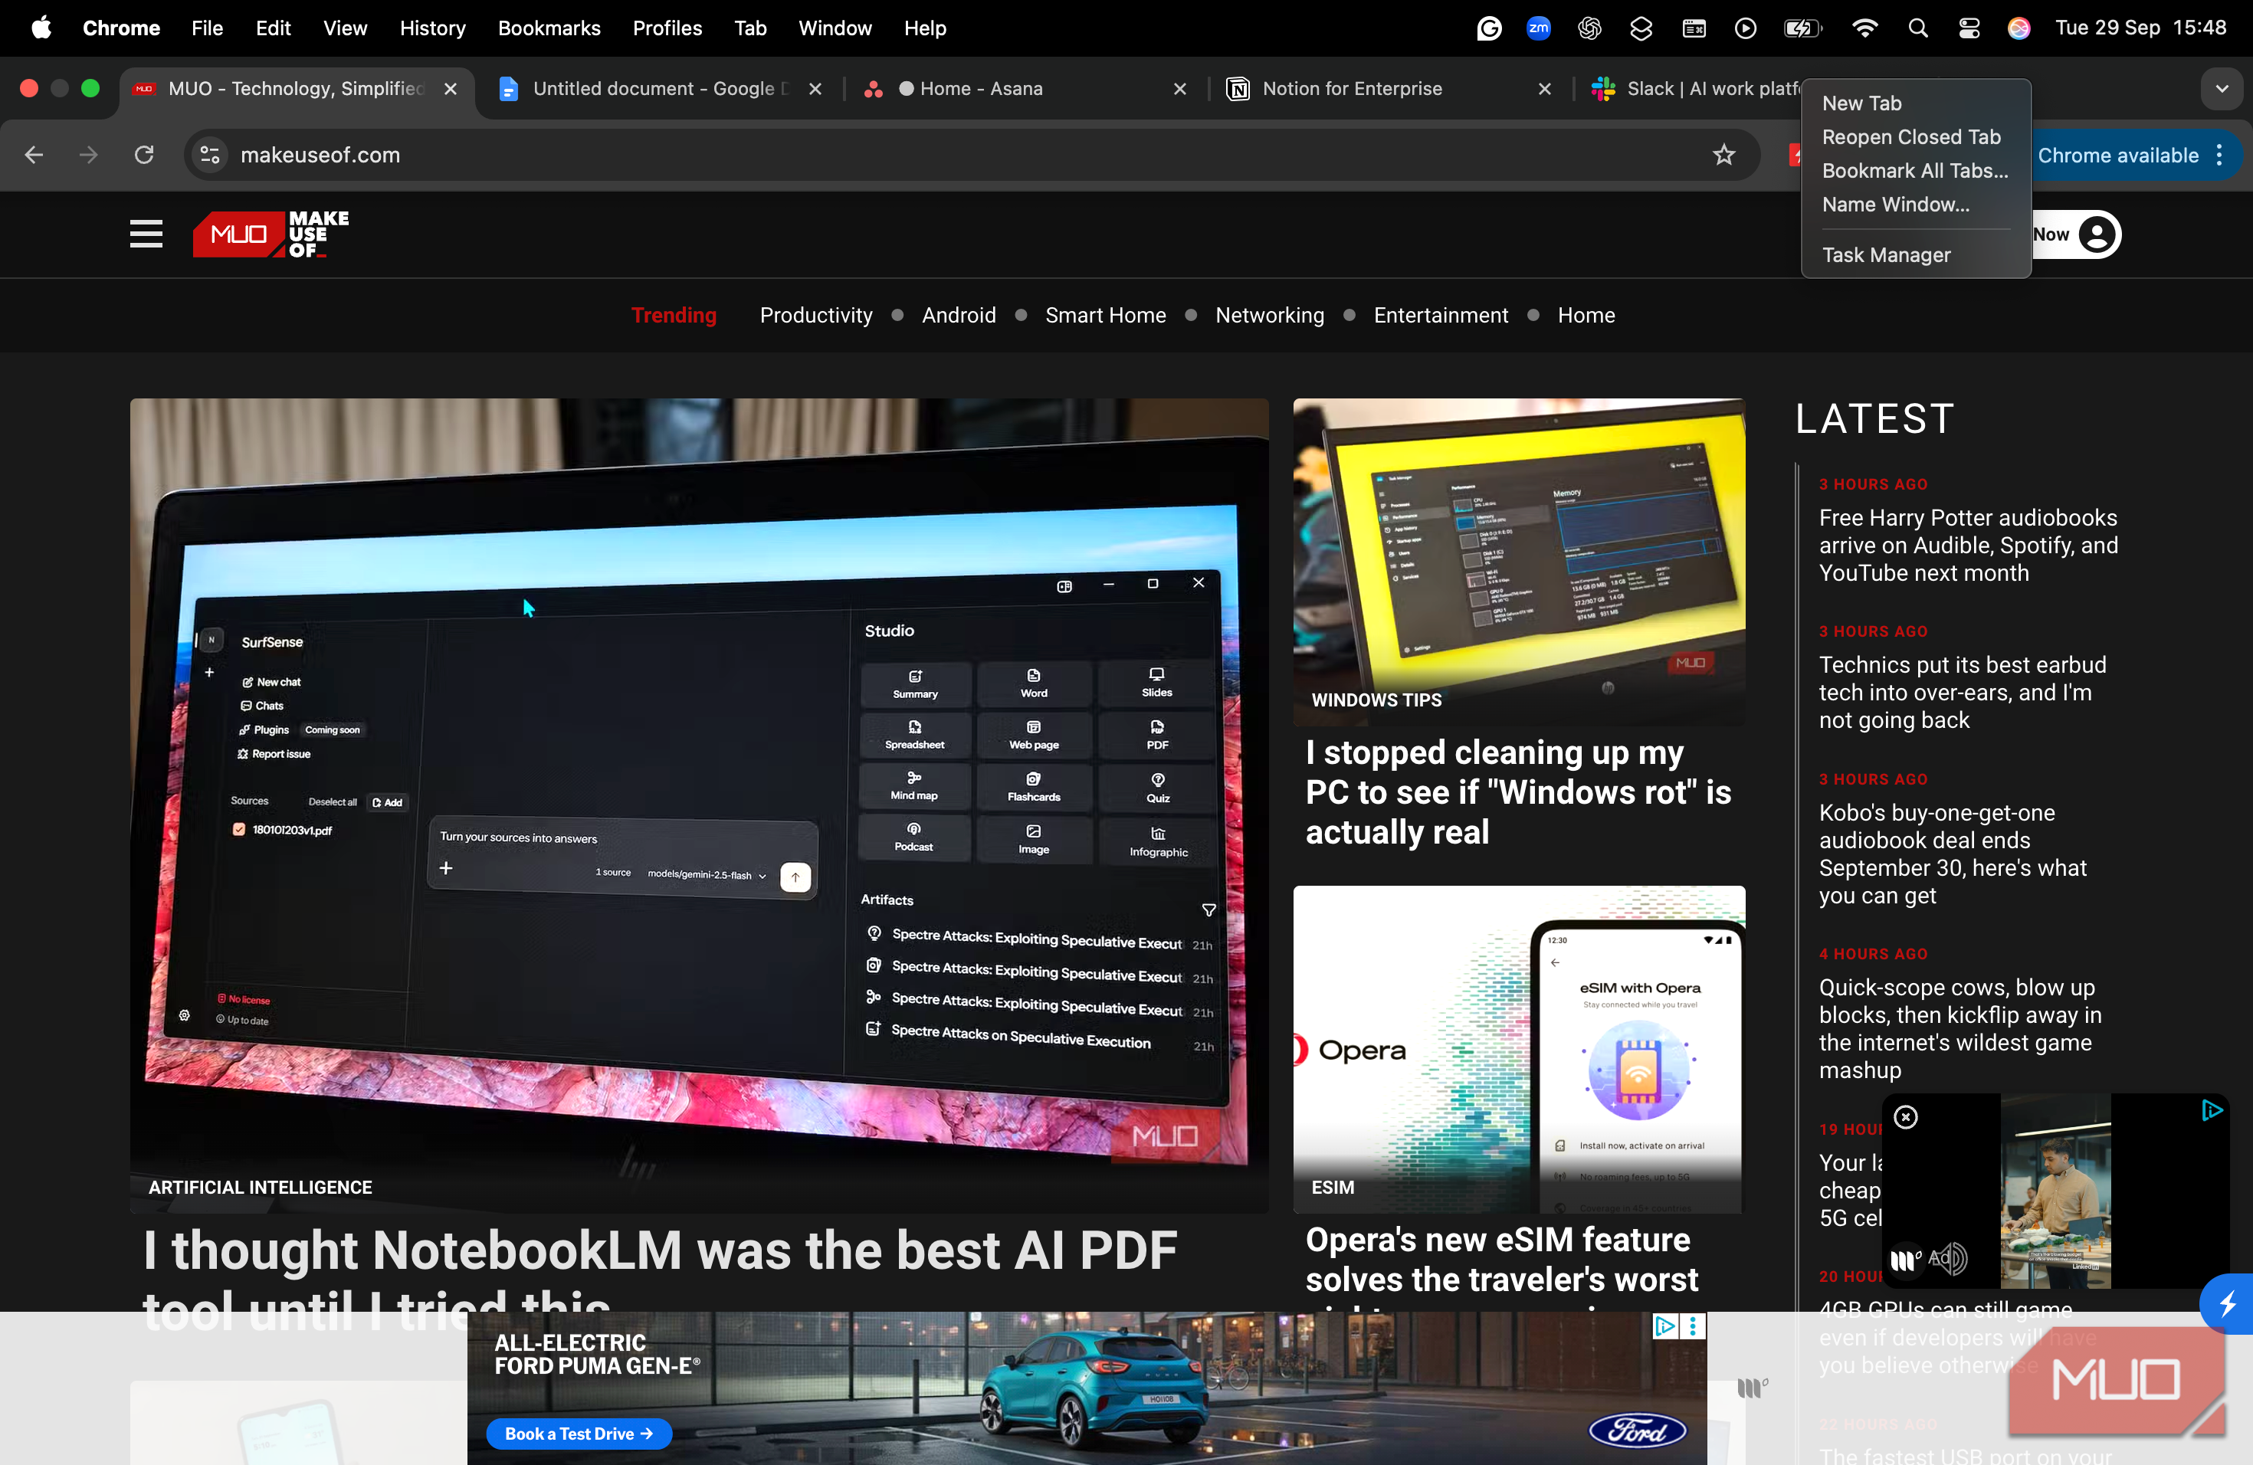The height and width of the screenshot is (1465, 2253).
Task: Read the Free Harry Potter audiobooks article
Action: [x=1967, y=545]
